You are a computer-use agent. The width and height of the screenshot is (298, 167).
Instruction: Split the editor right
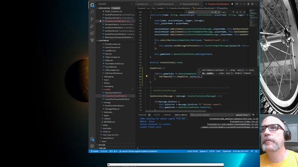(252, 4)
